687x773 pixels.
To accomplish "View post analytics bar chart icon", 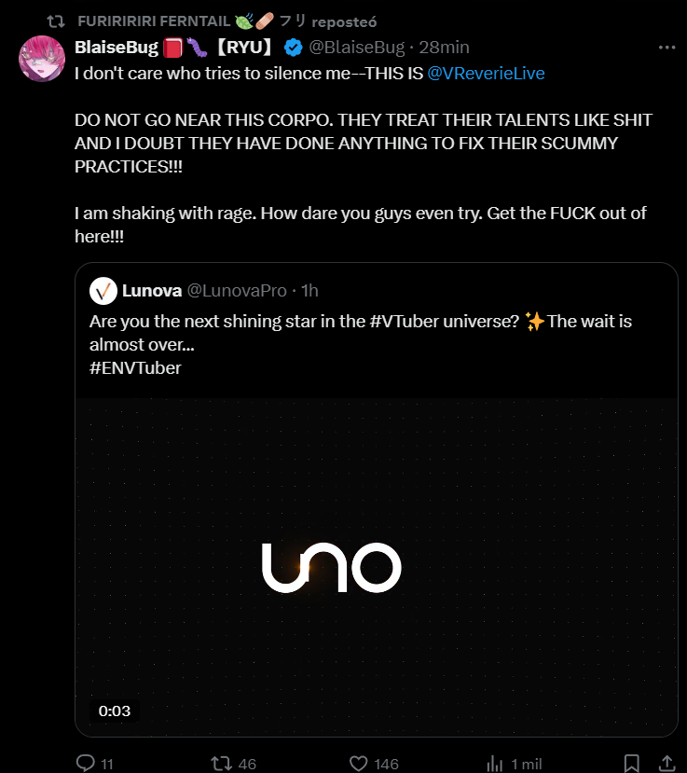I will (494, 764).
